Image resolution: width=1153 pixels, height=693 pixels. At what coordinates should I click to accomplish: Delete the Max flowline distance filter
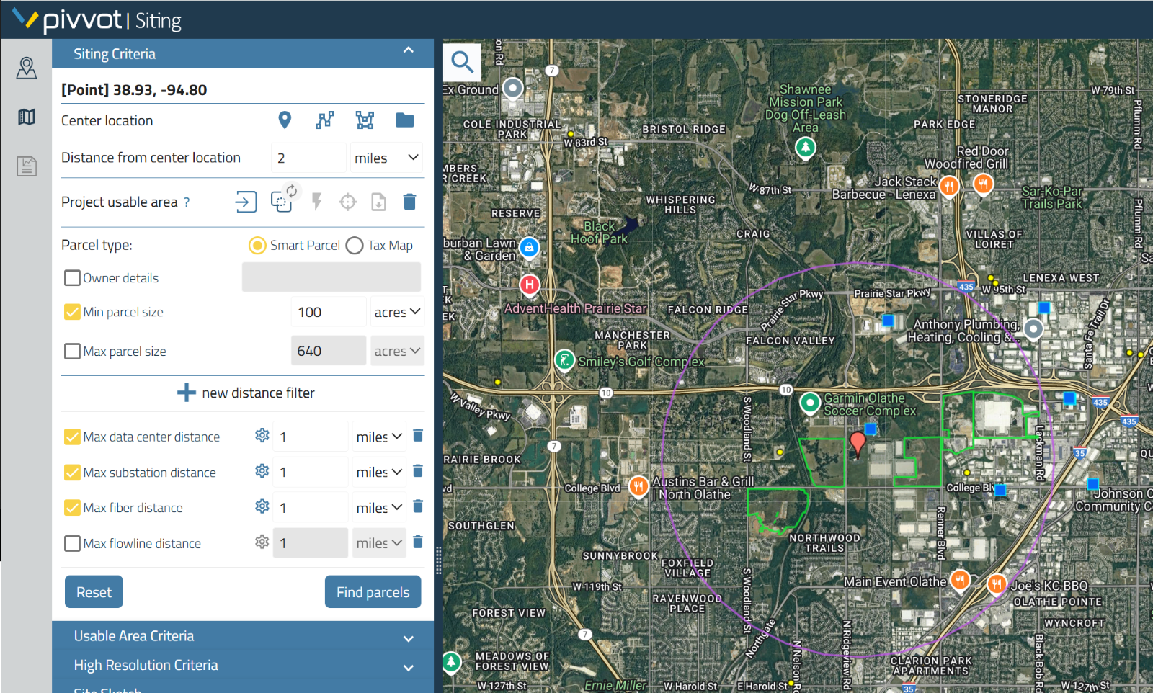coord(418,542)
